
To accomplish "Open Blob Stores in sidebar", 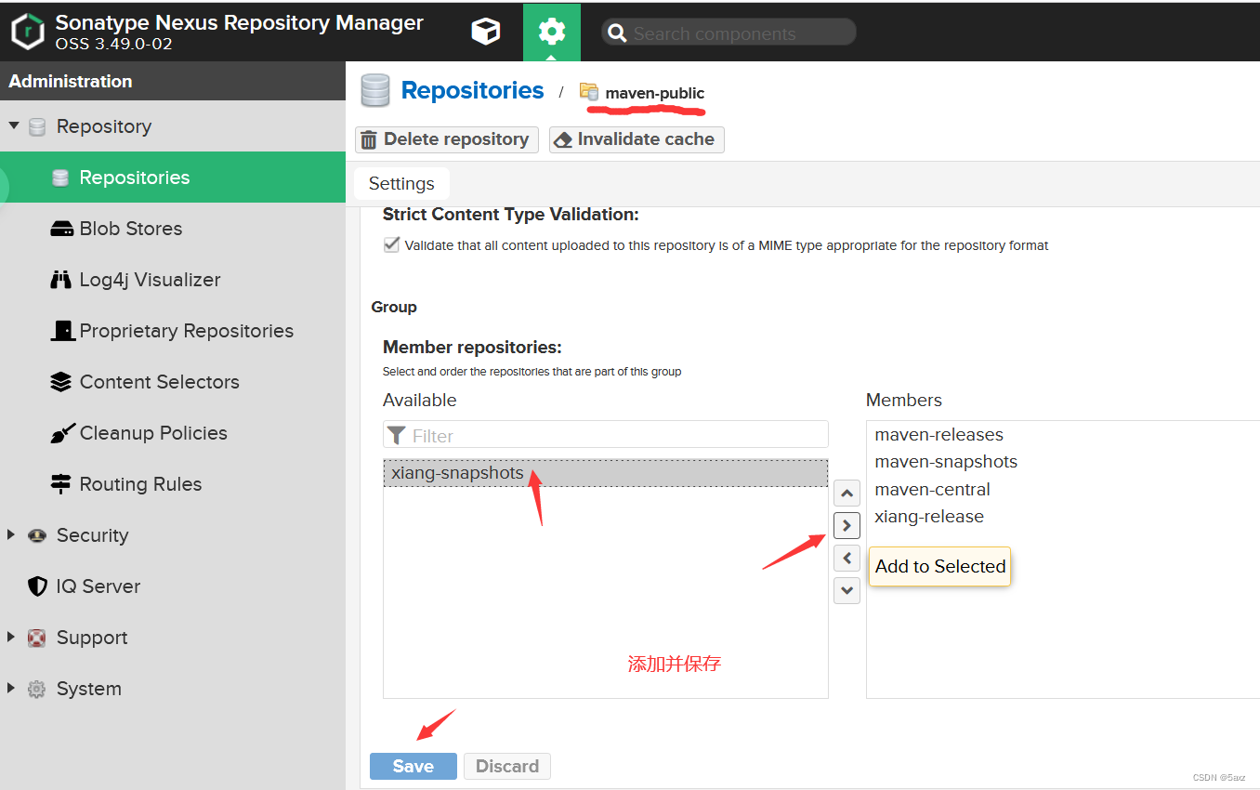I will (173, 229).
